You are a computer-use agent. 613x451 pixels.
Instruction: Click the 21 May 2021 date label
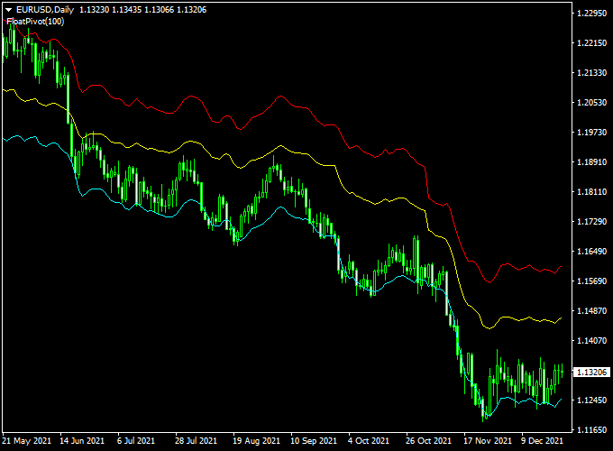click(x=26, y=441)
